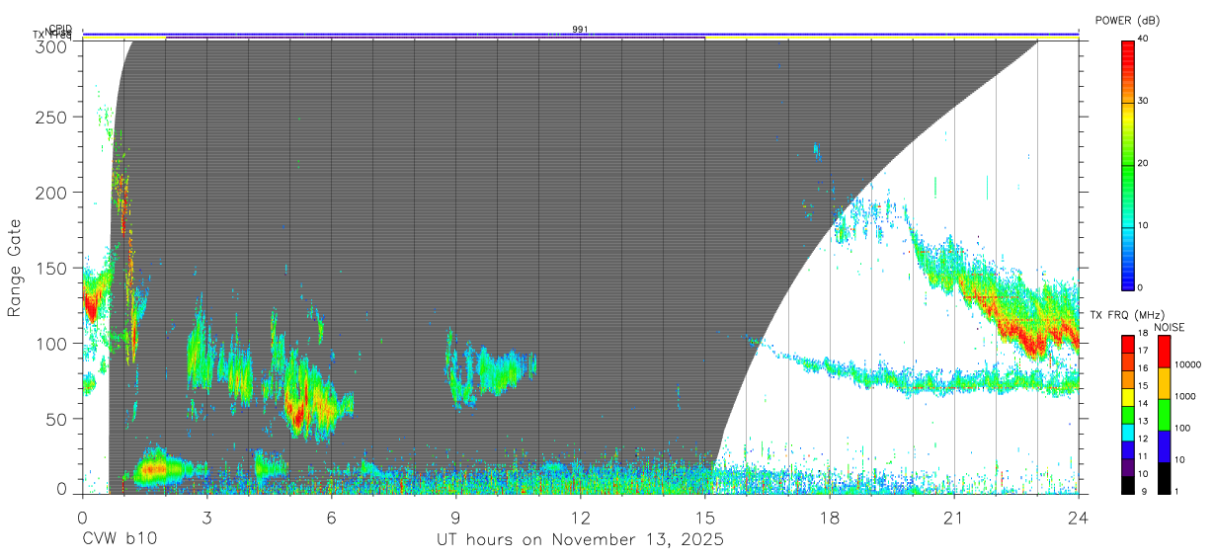
Task: Click the CPID label at top left
Action: [59, 29]
